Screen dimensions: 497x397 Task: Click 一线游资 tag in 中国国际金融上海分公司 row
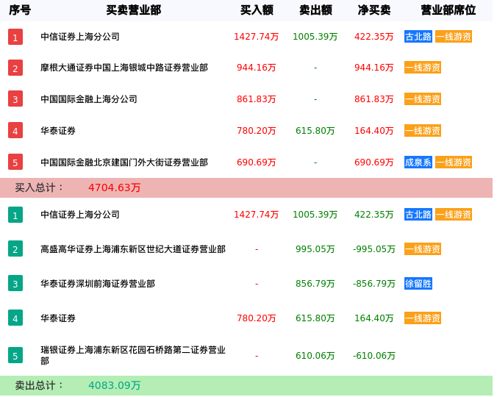click(x=423, y=99)
